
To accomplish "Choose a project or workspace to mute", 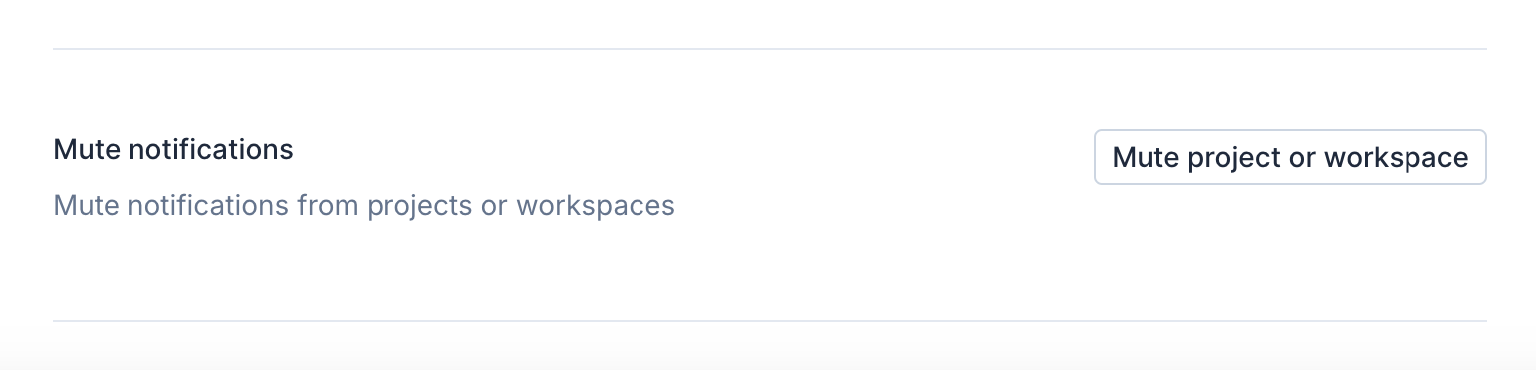I will pyautogui.click(x=1290, y=157).
